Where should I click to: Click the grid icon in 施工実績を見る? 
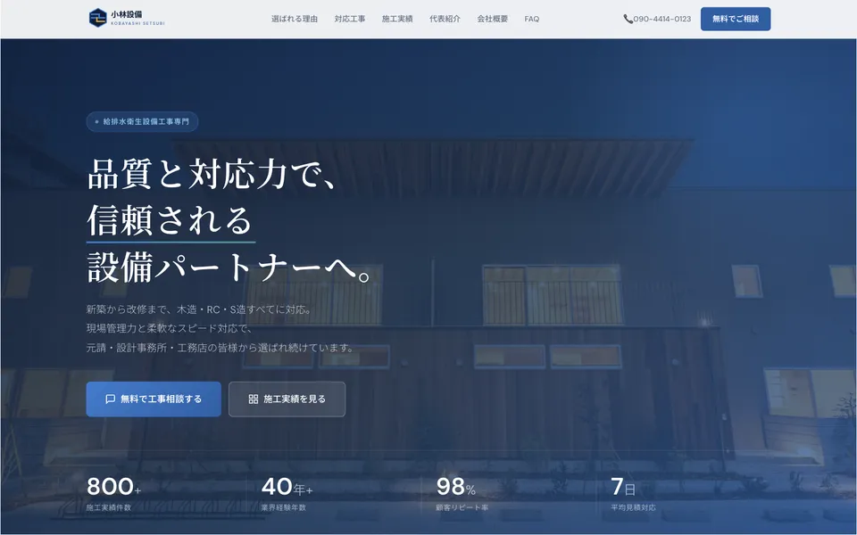click(253, 399)
